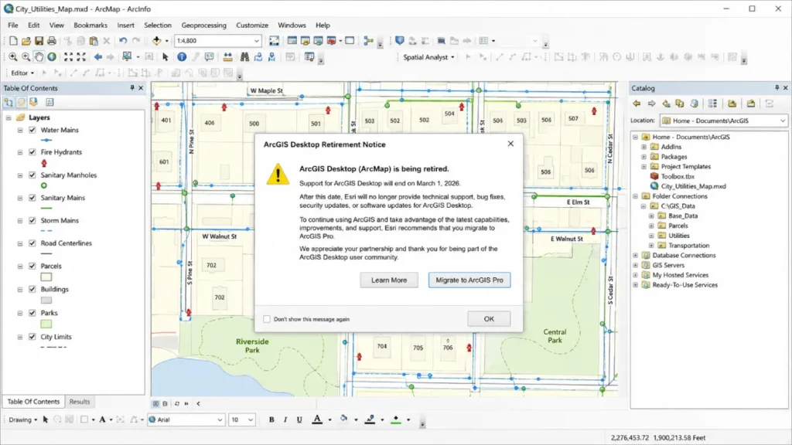Image resolution: width=792 pixels, height=445 pixels.
Task: Click the Learn More button
Action: (389, 280)
